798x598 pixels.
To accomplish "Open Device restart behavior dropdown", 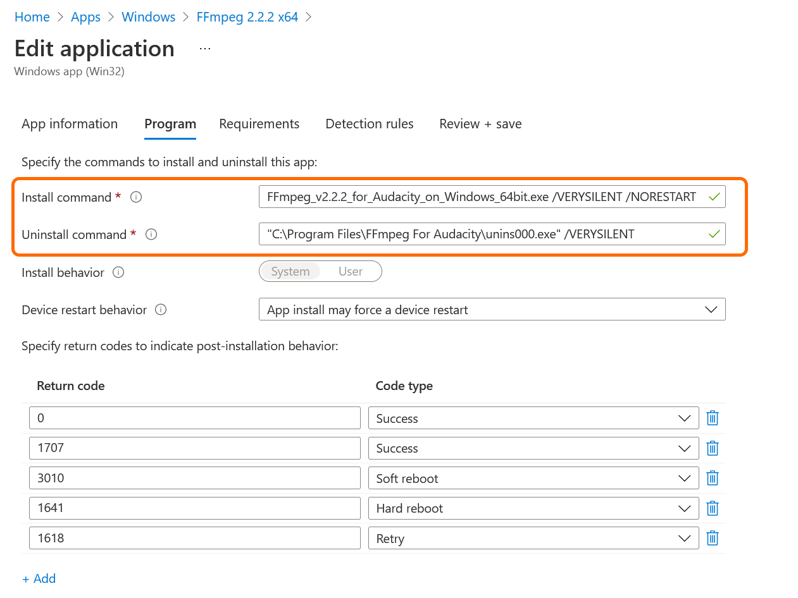I will [x=492, y=310].
